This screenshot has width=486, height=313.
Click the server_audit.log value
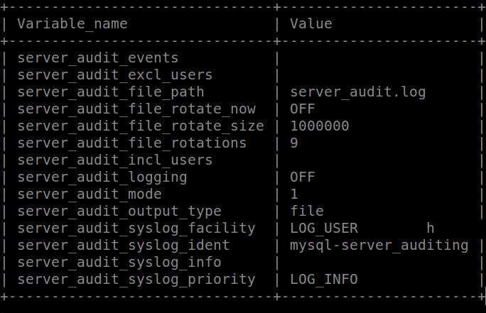(358, 92)
